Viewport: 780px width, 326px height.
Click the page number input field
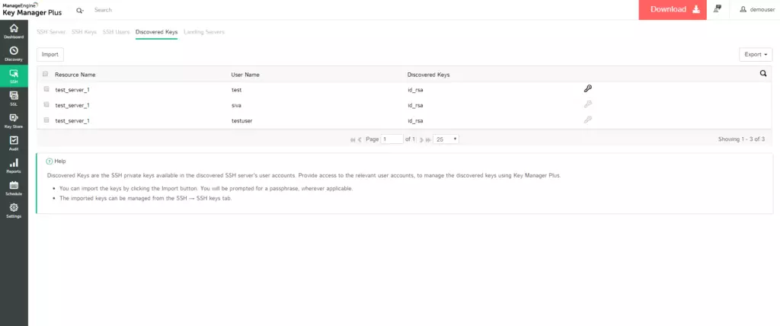392,139
